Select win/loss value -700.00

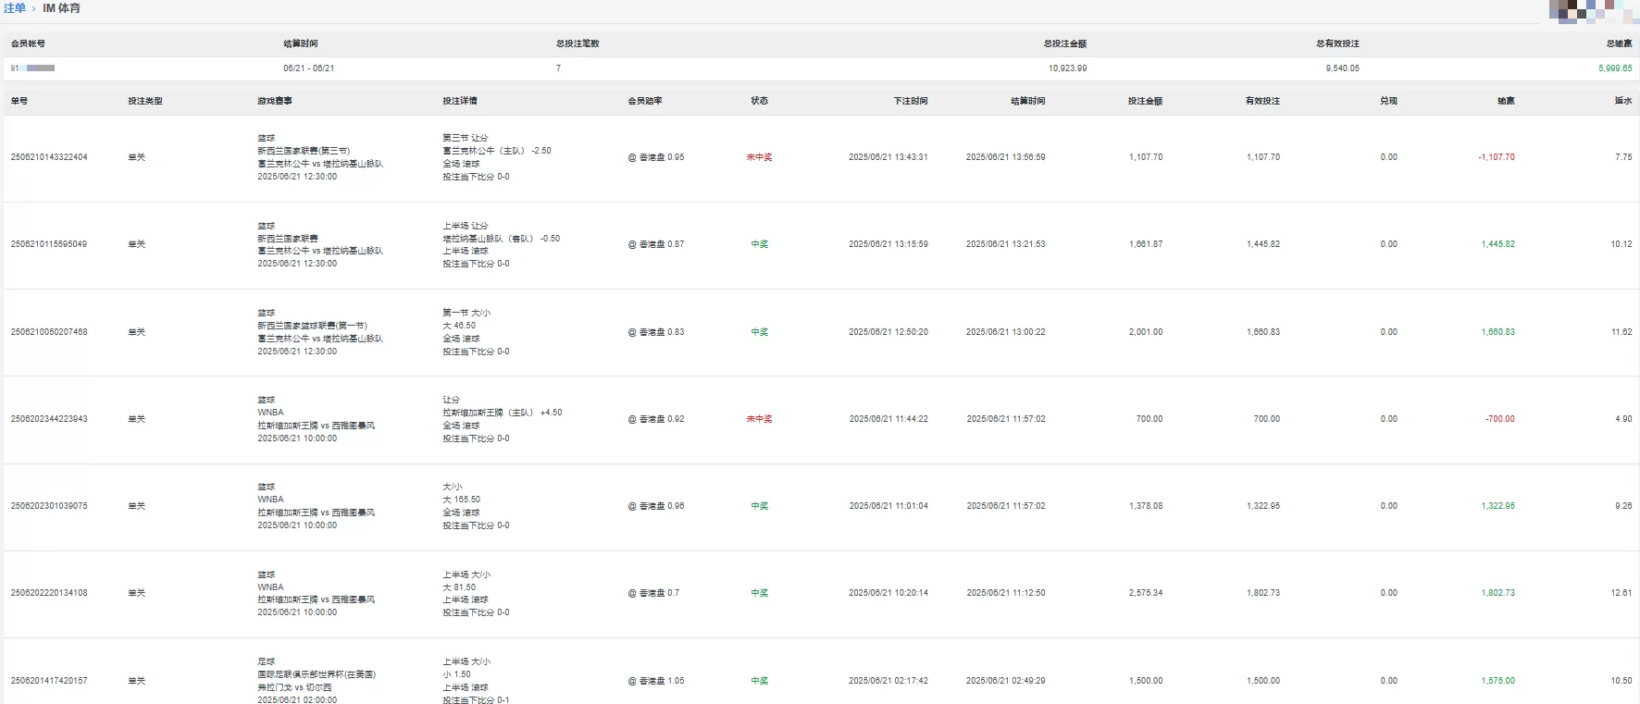1500,419
